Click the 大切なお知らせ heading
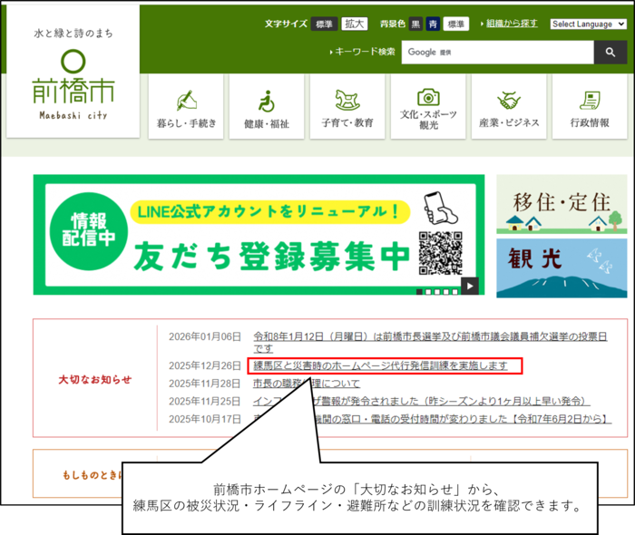Viewport: 635px width, 535px height. (x=95, y=380)
